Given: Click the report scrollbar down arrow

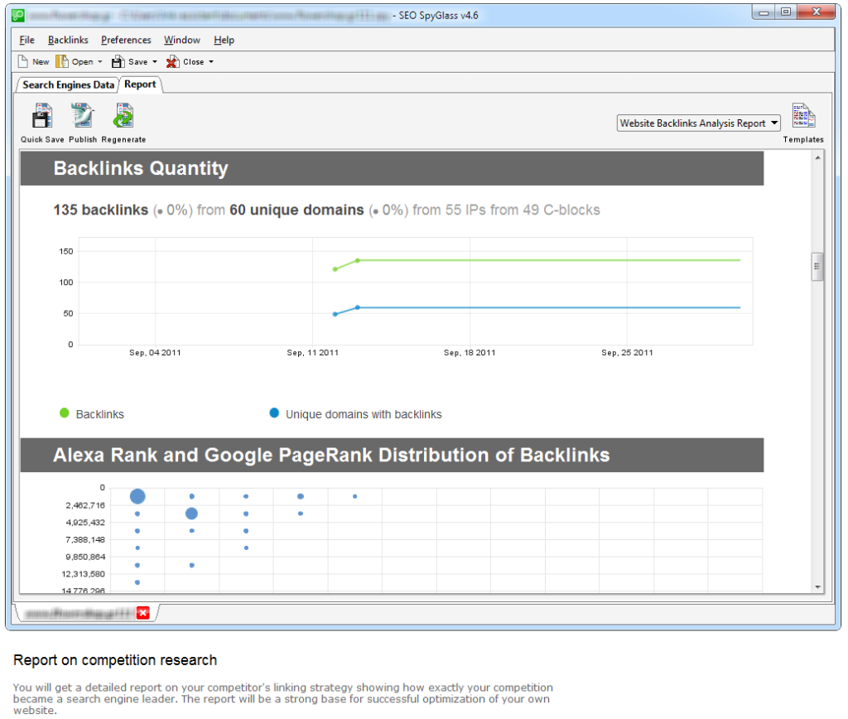Looking at the screenshot, I should pyautogui.click(x=818, y=586).
